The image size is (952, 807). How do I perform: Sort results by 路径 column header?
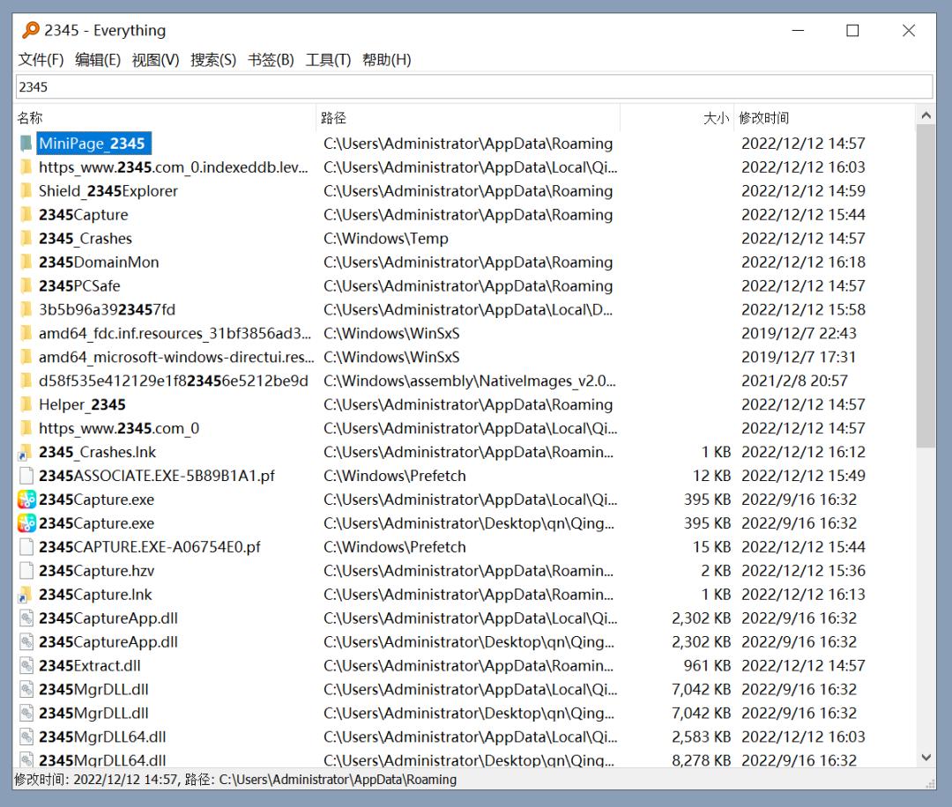(467, 118)
